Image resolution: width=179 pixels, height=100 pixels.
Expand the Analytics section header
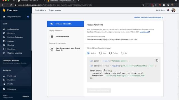(x=7, y=70)
